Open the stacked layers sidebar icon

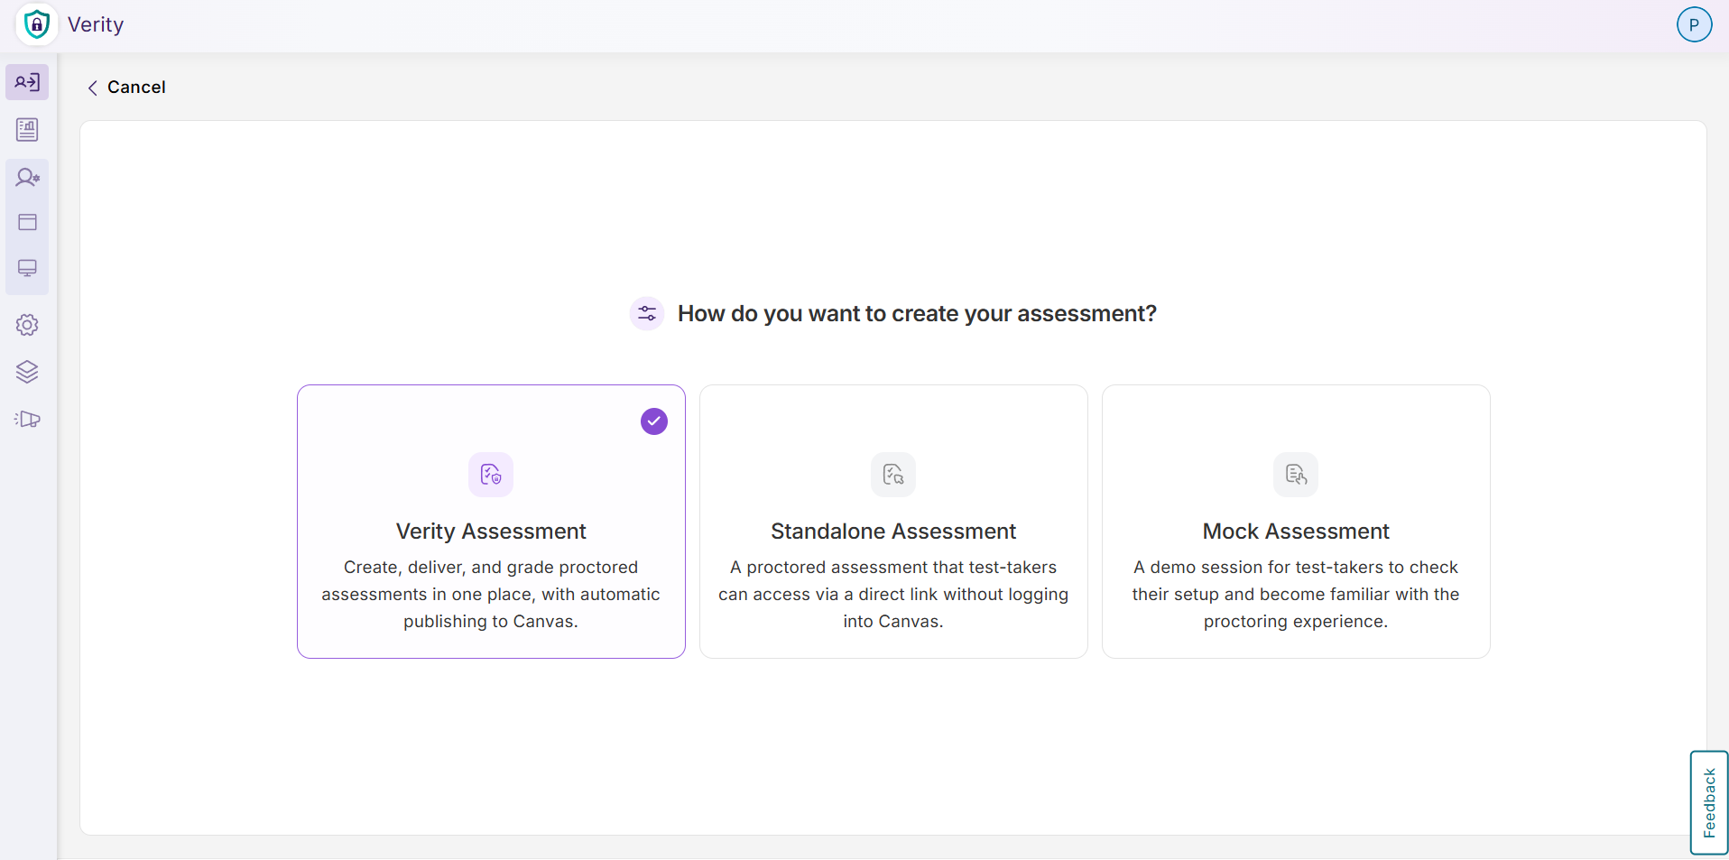pyautogui.click(x=27, y=372)
